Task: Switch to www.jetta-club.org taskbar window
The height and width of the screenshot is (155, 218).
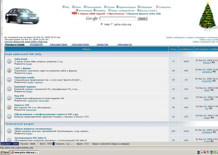Action: (x=25, y=152)
